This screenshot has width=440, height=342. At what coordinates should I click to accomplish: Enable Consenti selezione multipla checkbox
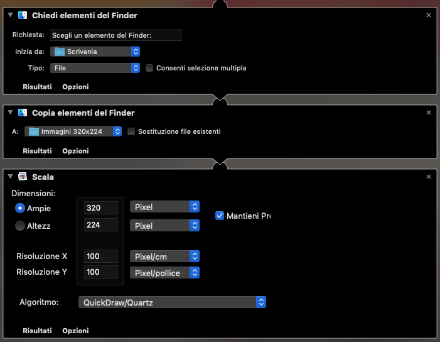pyautogui.click(x=149, y=68)
